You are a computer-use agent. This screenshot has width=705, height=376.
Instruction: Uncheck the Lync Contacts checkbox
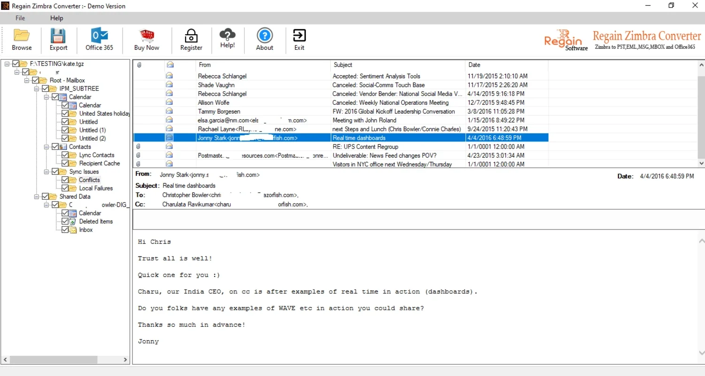(x=65, y=155)
